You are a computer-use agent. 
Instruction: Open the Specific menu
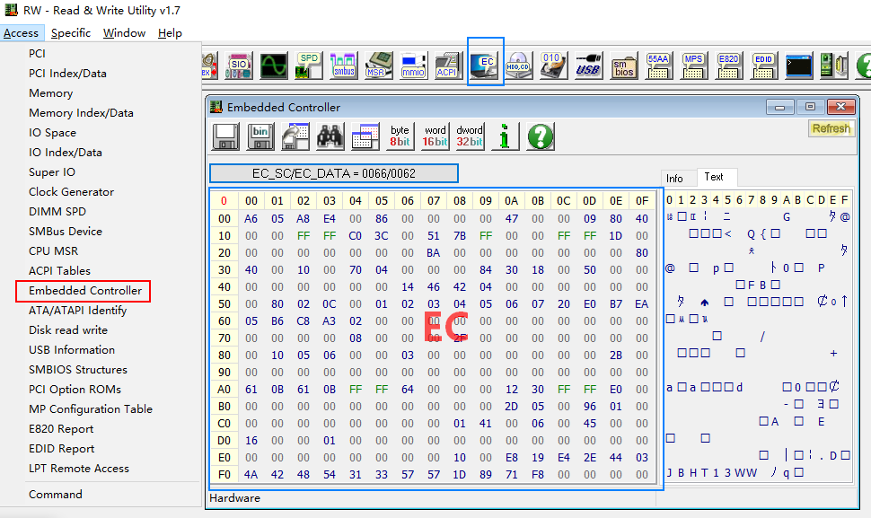click(x=71, y=33)
